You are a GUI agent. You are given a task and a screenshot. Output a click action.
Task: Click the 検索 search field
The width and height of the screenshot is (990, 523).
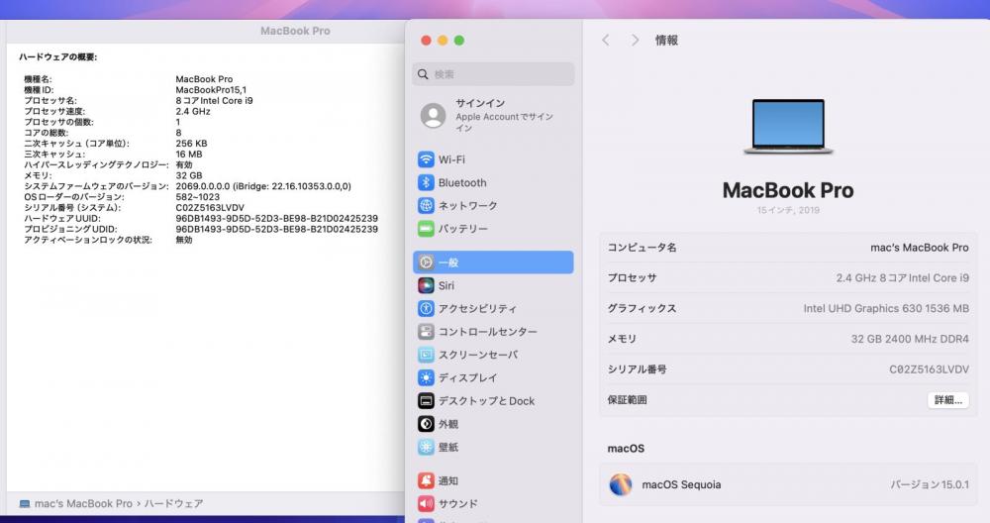click(x=493, y=74)
